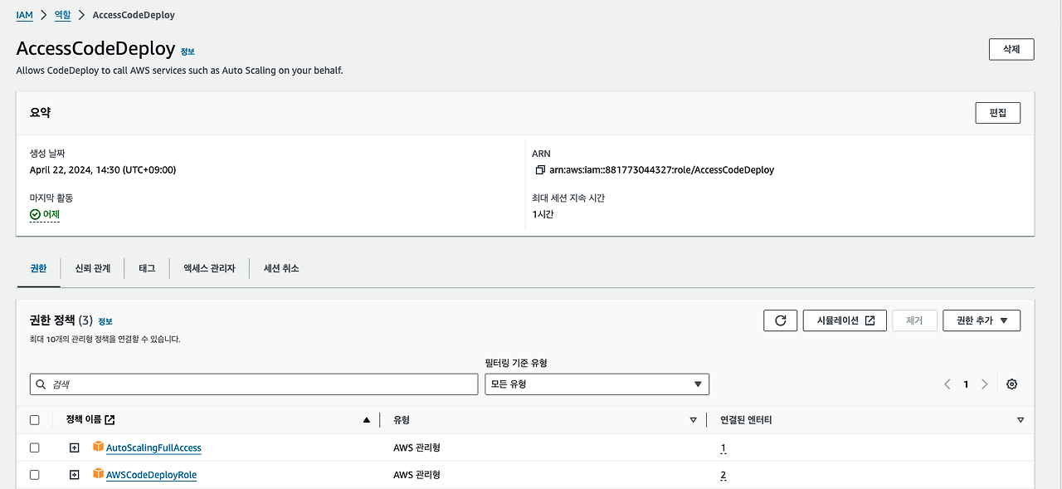Open the AWSCodeDeployRole policy link
This screenshot has width=1062, height=489.
[151, 475]
